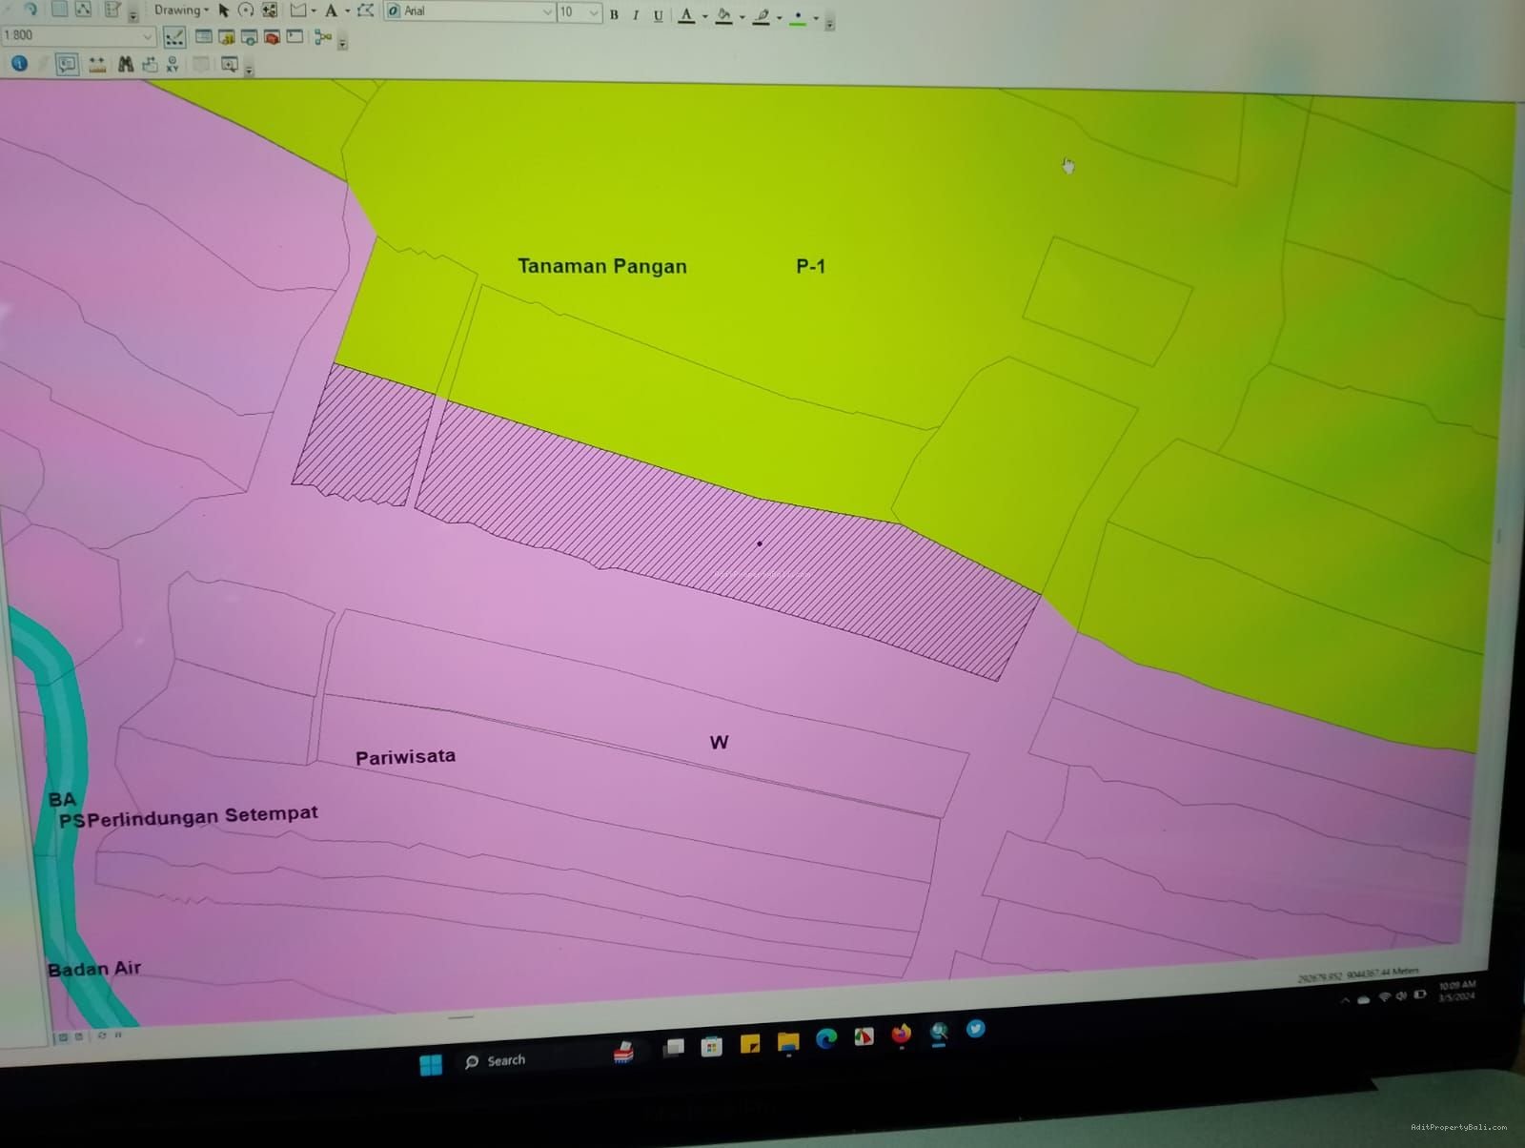Expand the map scale 1:800 dropdown
The width and height of the screenshot is (1525, 1148).
tap(147, 36)
